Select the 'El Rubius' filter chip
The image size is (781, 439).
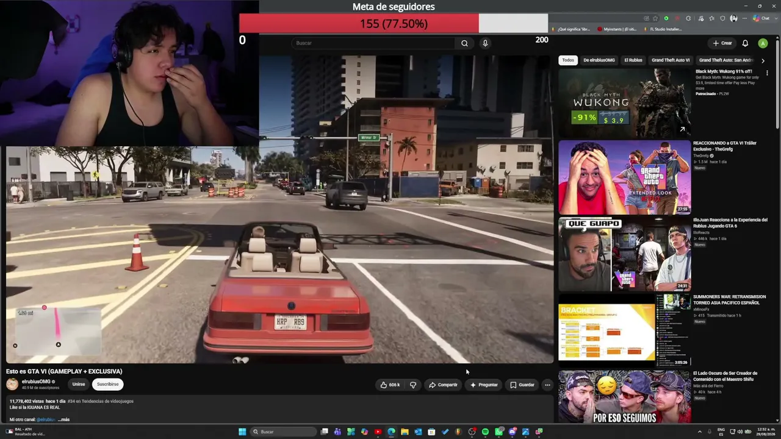click(x=633, y=60)
